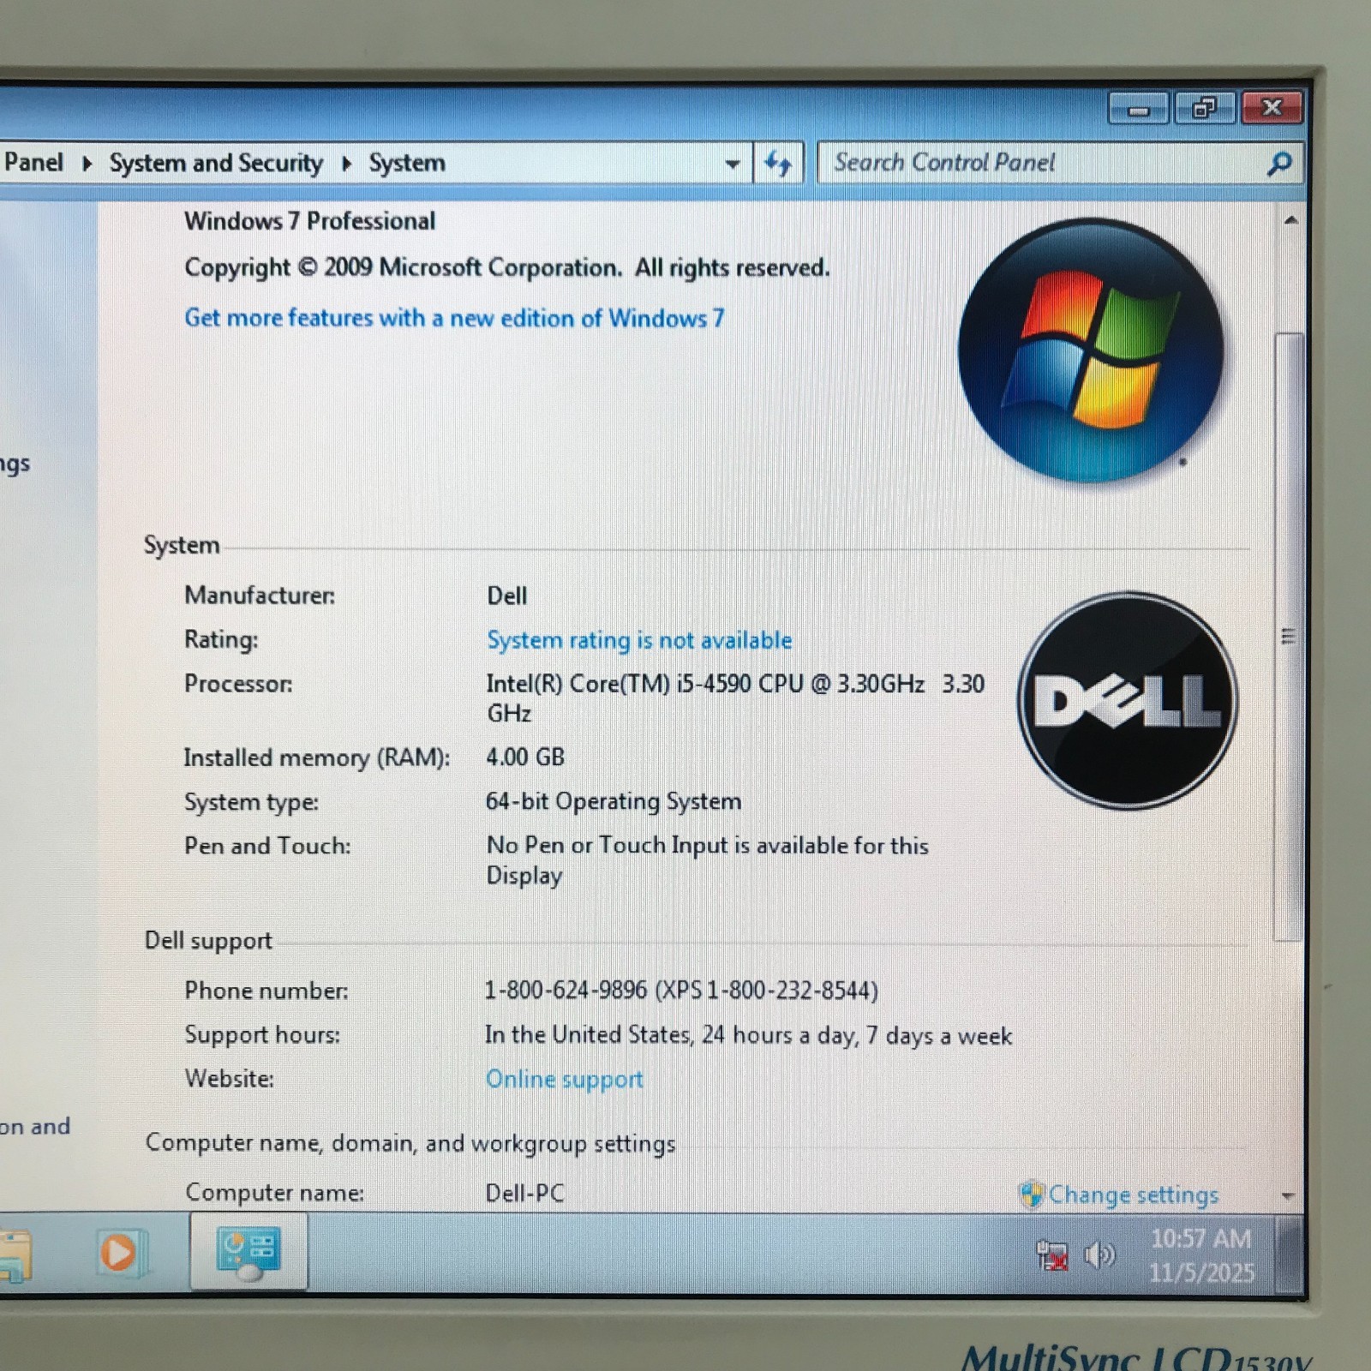Open 'Get more features with a new edition' link
The image size is (1371, 1371).
point(454,318)
